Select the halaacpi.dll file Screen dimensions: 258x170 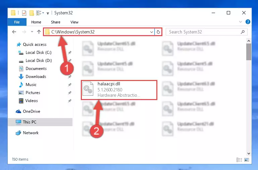point(119,90)
